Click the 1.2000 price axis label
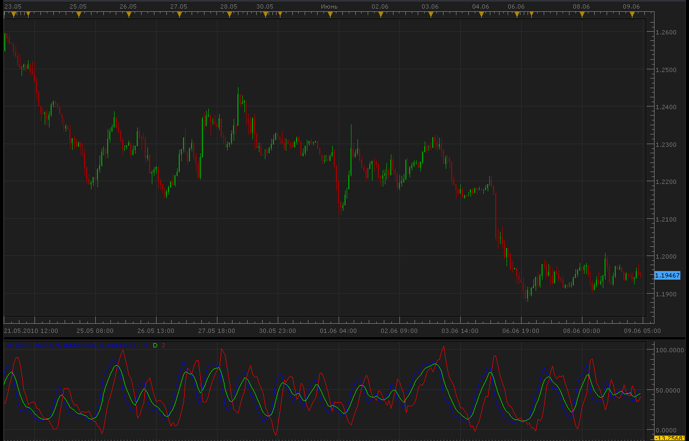The width and height of the screenshot is (689, 441). (x=665, y=257)
